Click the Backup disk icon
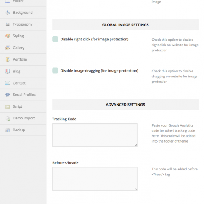The width and height of the screenshot is (204, 204). click(x=8, y=130)
